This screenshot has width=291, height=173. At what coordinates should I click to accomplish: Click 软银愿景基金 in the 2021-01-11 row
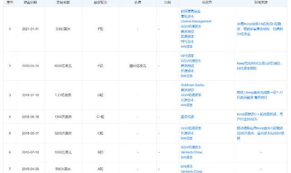point(191,11)
